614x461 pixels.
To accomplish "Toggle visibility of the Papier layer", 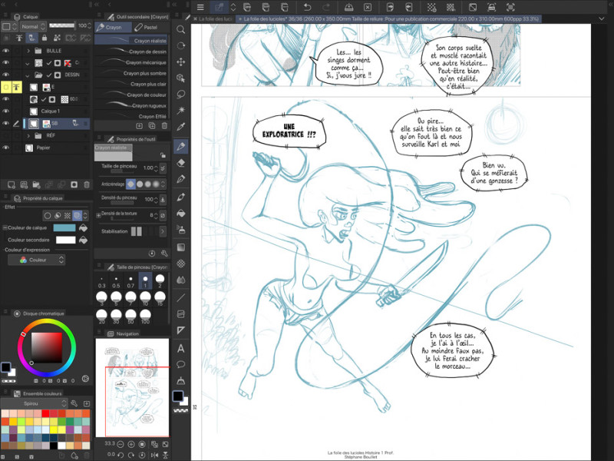I will click(x=5, y=148).
